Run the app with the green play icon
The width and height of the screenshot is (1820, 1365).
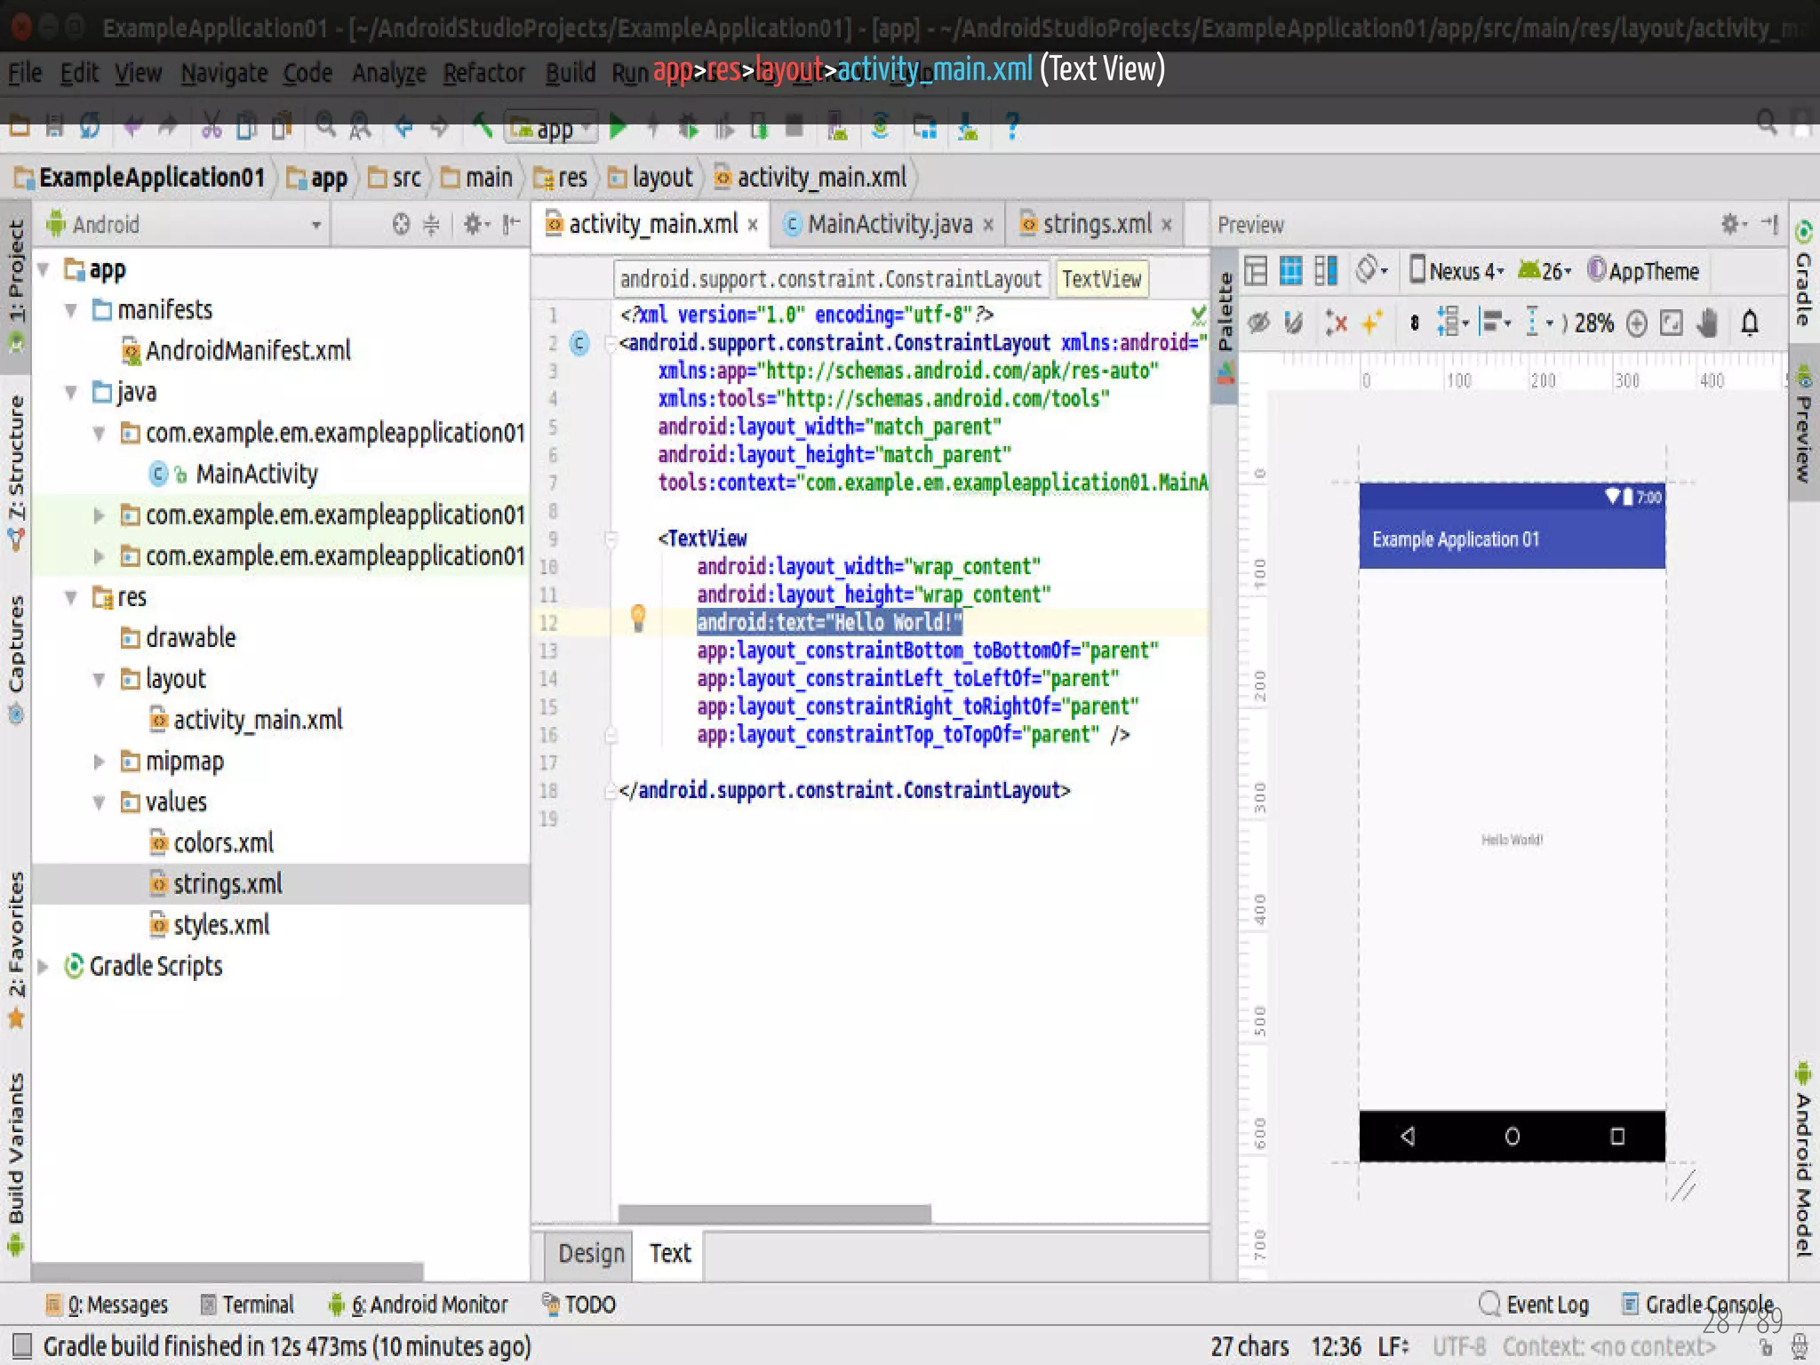[619, 128]
